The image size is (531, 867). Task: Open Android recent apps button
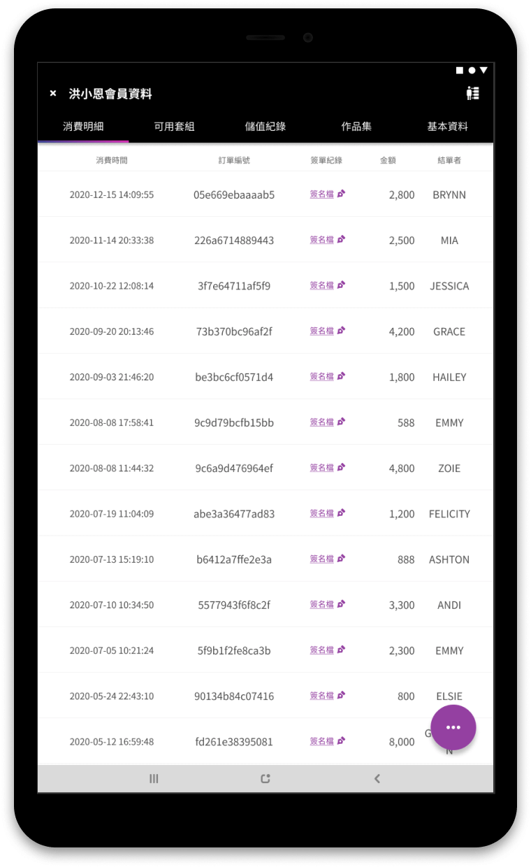154,778
